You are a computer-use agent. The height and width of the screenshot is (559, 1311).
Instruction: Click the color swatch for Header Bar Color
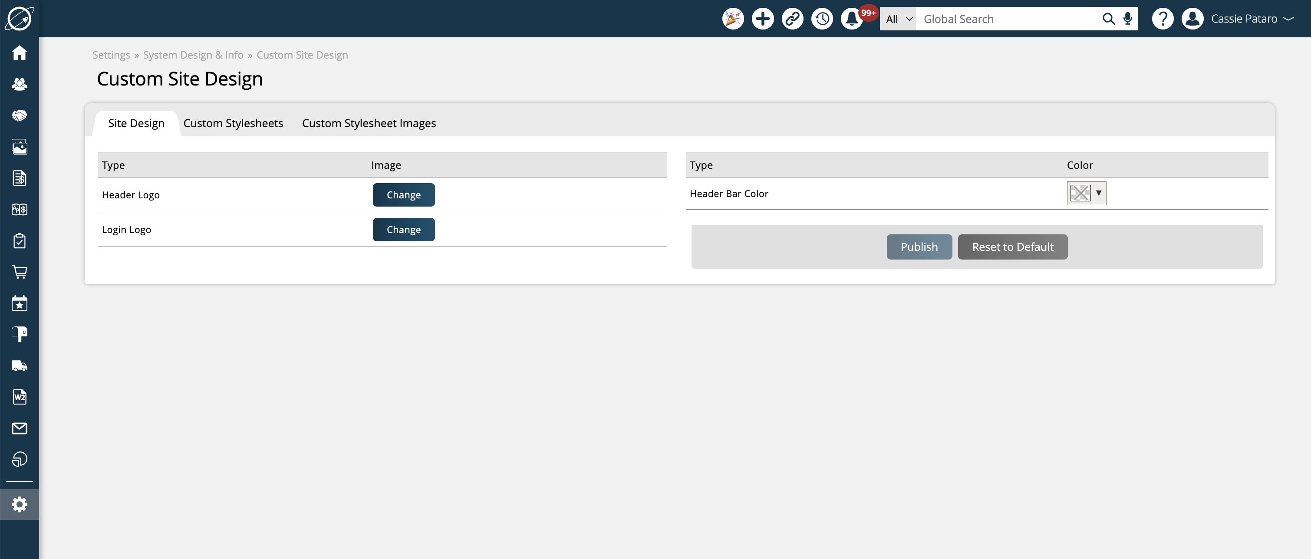(x=1080, y=193)
